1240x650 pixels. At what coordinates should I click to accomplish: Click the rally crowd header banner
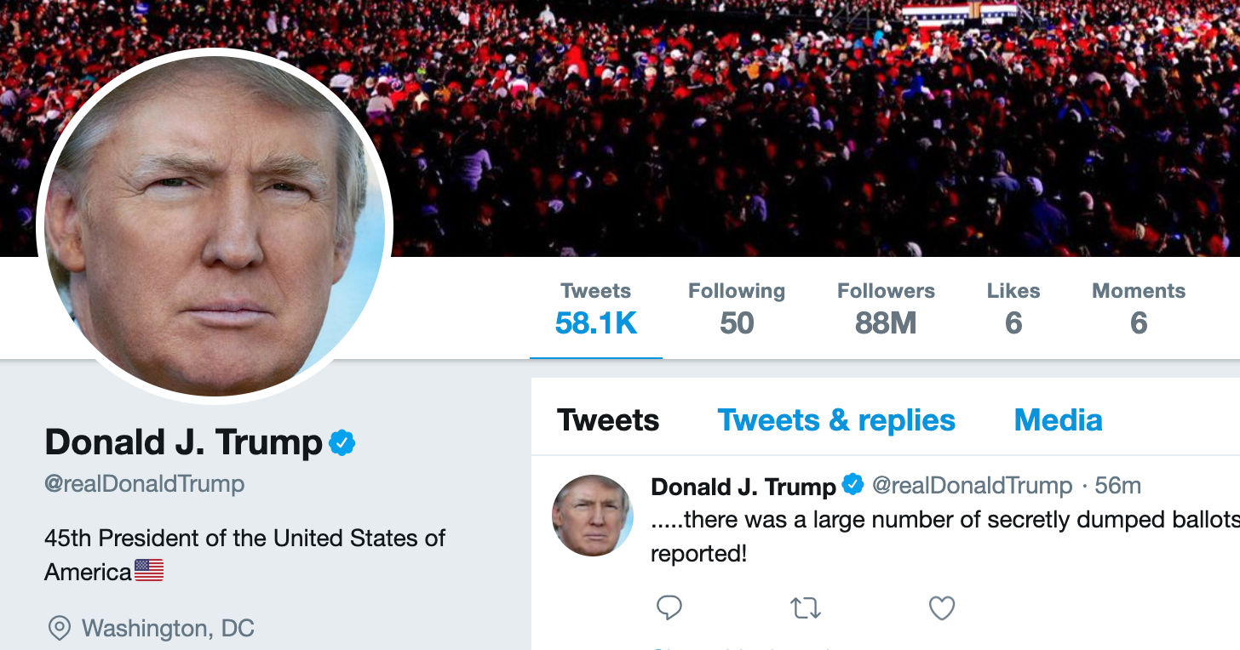coord(766,128)
